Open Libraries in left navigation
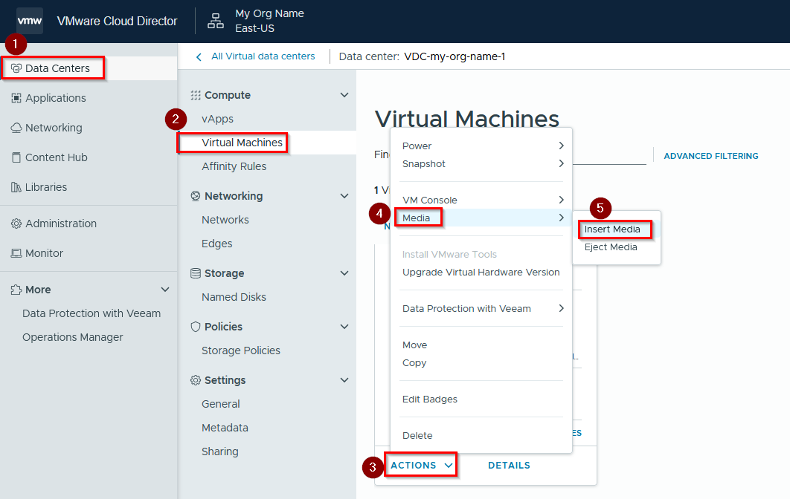This screenshot has width=790, height=499. coord(46,187)
